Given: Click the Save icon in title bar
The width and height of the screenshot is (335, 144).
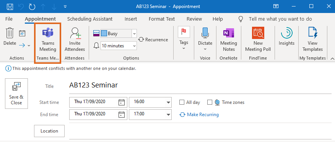Looking at the screenshot, I should coord(10,6).
